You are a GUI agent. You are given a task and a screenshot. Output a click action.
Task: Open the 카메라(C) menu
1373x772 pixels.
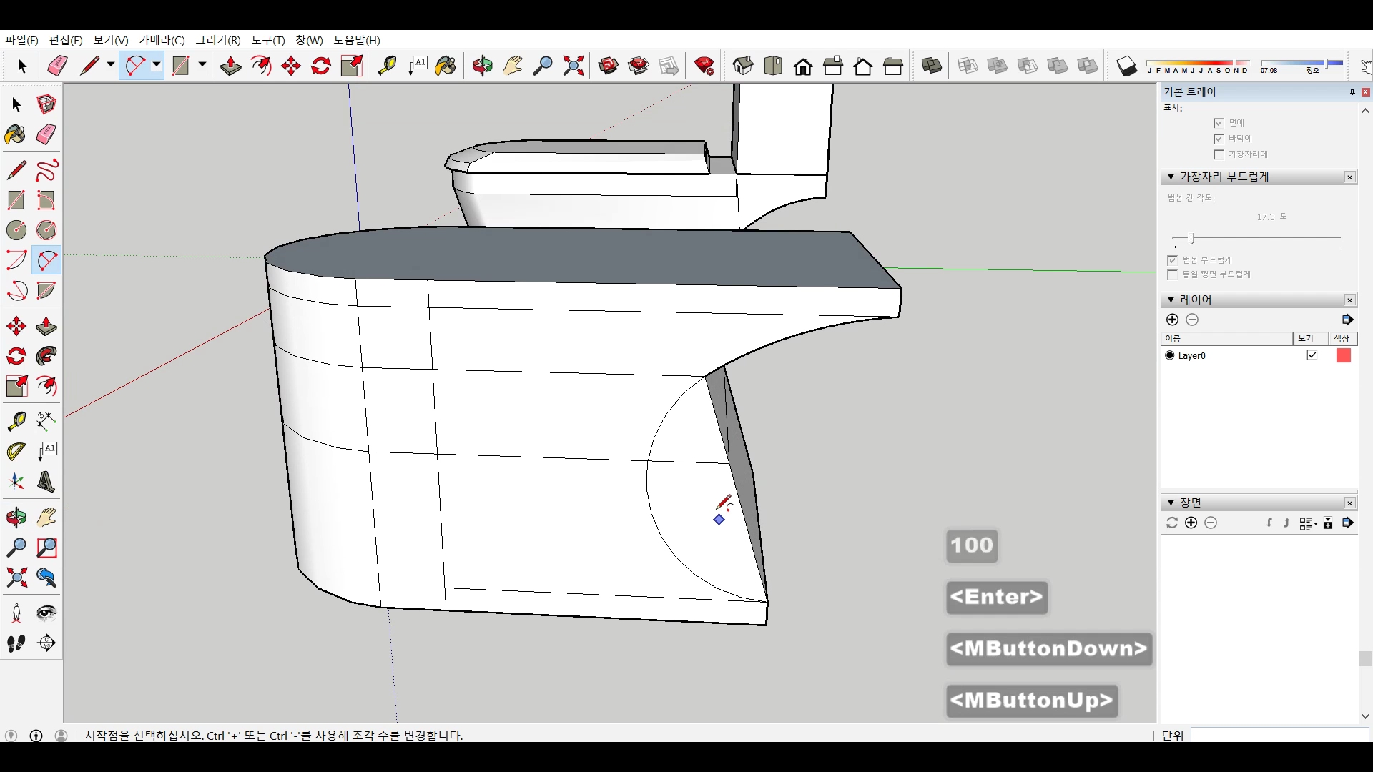tap(162, 40)
